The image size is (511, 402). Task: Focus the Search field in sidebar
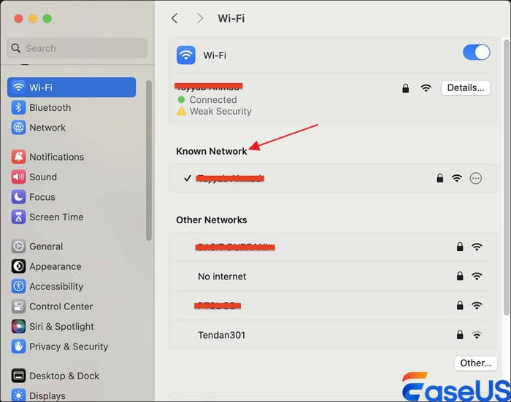77,48
